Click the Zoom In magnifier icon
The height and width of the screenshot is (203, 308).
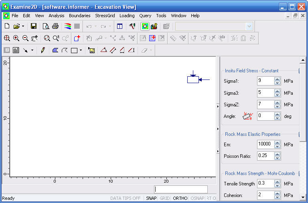coord(16,38)
